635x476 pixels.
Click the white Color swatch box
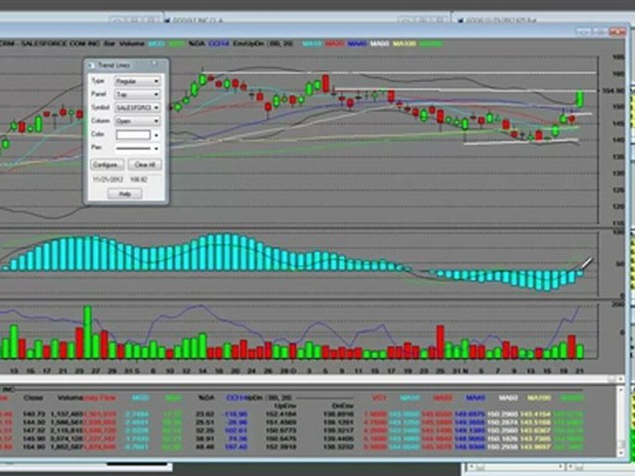point(133,135)
